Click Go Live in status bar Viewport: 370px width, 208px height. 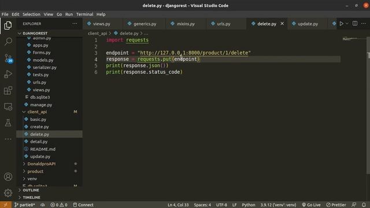tap(311, 205)
